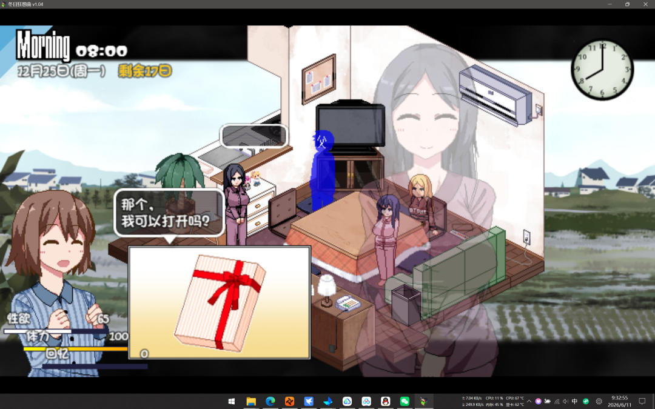Switch the 中 input method indicator
The image size is (655, 409).
pyautogui.click(x=575, y=402)
